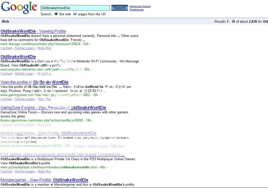Click the search query input field
This screenshot has height=188, width=268.
pyautogui.click(x=75, y=8)
